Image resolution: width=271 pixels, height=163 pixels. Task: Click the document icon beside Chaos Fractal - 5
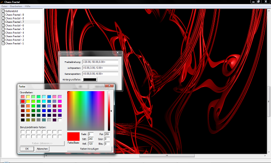3,29
